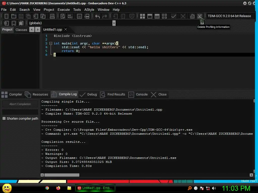Show next sidebar tab with right arrow
This screenshot has width=258, height=193.
click(38, 30)
